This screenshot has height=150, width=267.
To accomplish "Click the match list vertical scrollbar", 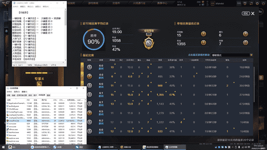I will (x=254, y=84).
